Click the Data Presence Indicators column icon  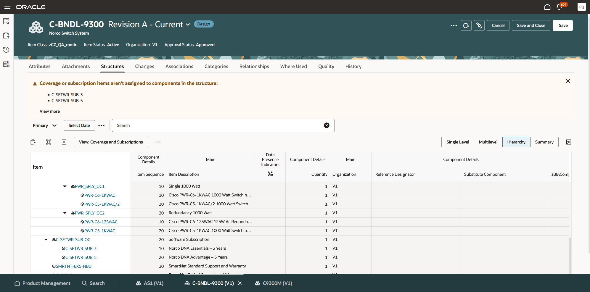[270, 174]
